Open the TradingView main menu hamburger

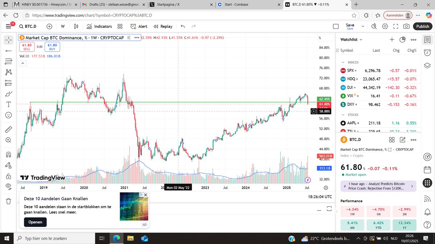[x=8, y=26]
